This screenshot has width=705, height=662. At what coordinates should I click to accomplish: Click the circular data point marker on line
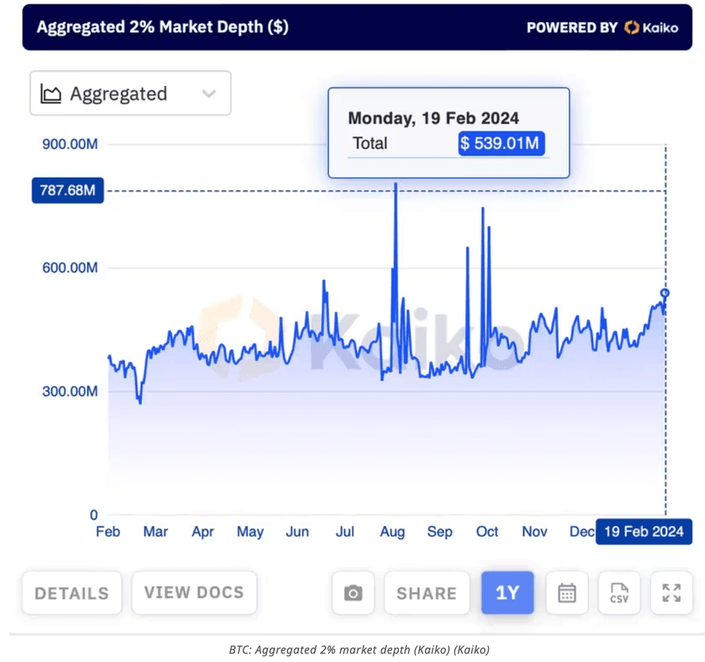665,293
